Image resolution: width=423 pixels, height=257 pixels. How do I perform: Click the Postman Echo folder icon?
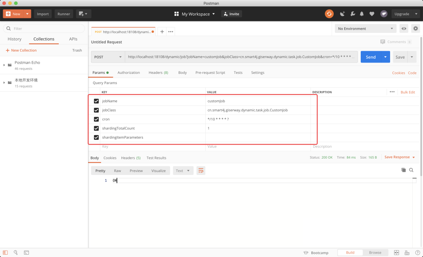click(x=10, y=65)
